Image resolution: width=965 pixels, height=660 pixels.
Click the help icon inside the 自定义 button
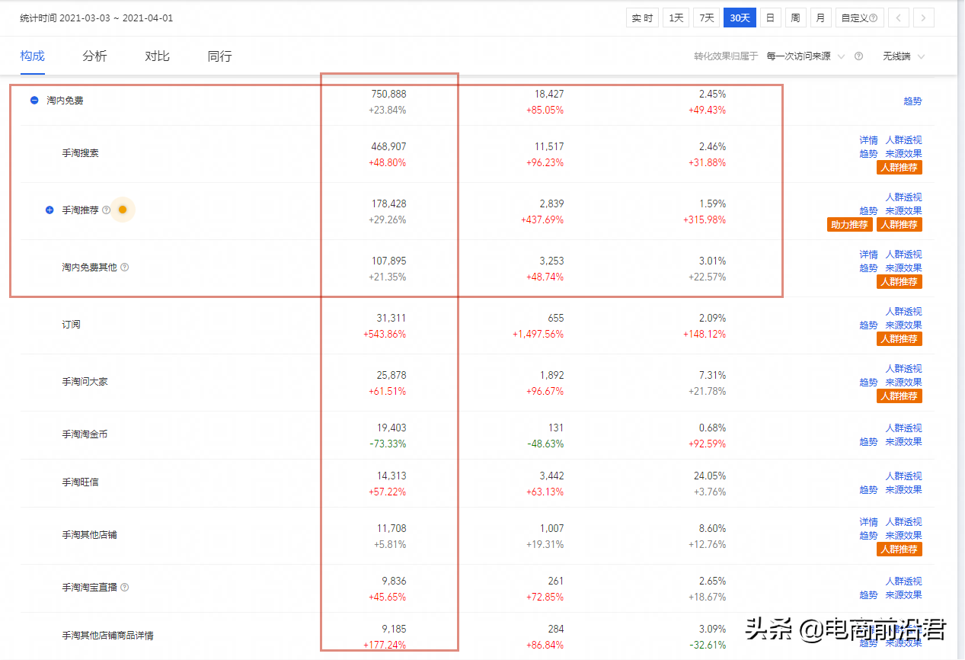(873, 17)
